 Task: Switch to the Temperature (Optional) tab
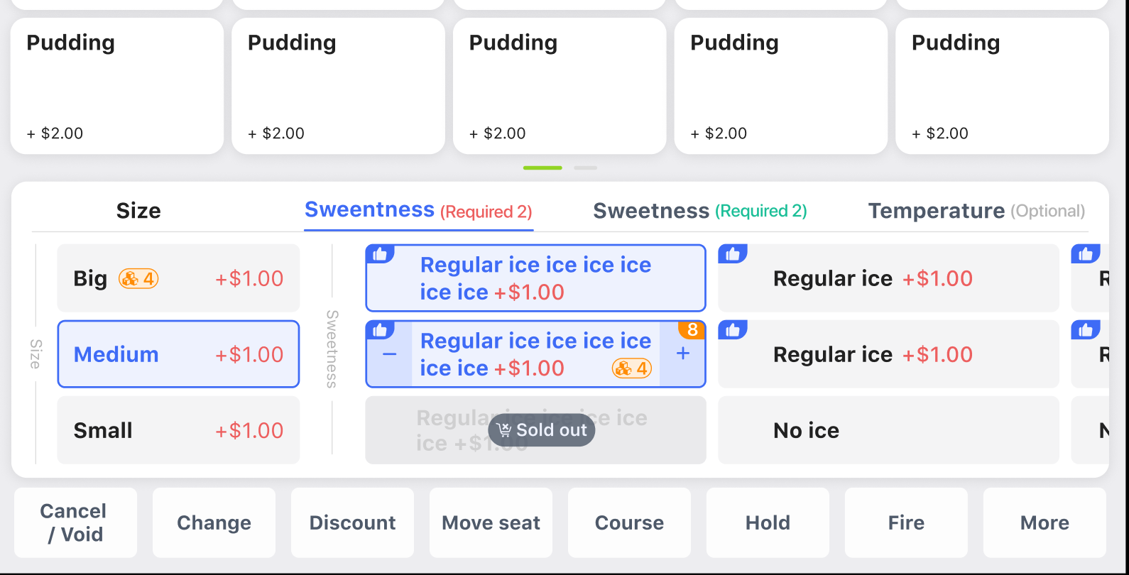(x=976, y=211)
